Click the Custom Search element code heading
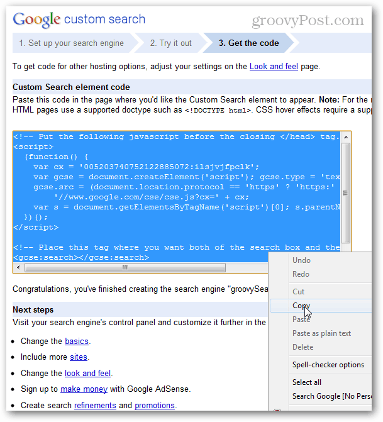Image resolution: width=383 pixels, height=422 pixels. tap(71, 87)
